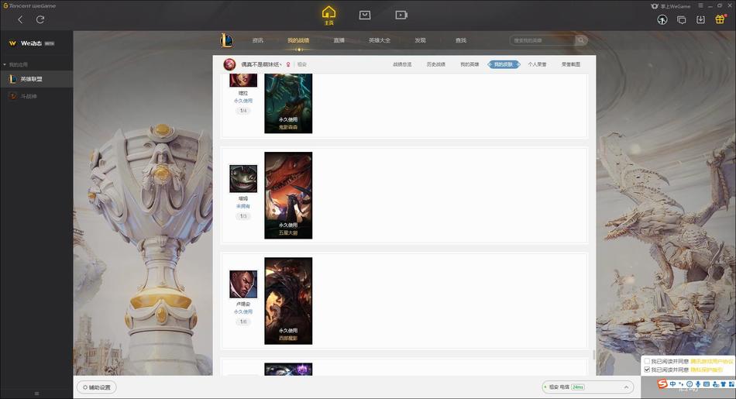Image resolution: width=736 pixels, height=399 pixels.
Task: Click the player avatar beside username
Action: [229, 64]
